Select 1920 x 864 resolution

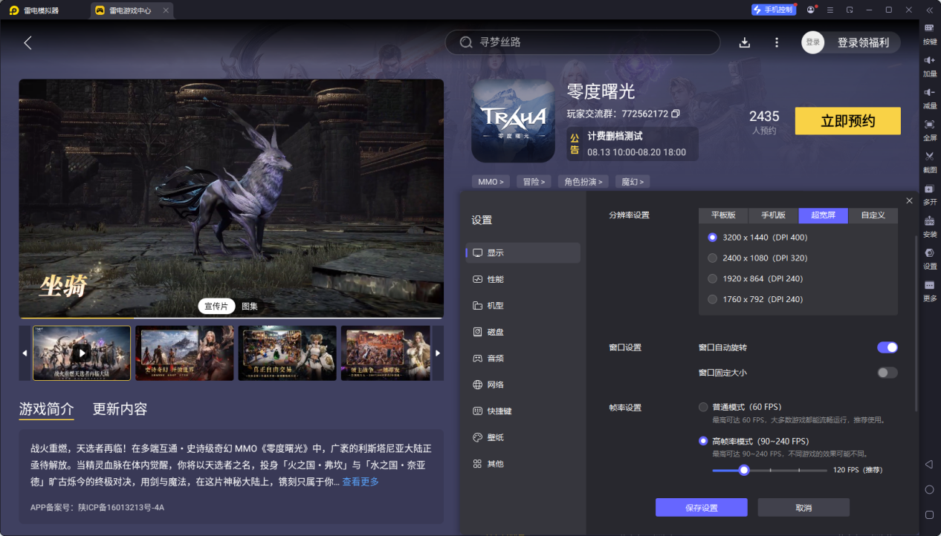coord(713,279)
